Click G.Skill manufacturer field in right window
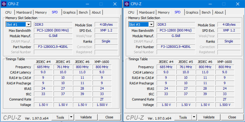 [x=176, y=36]
